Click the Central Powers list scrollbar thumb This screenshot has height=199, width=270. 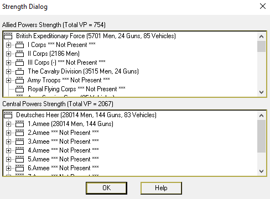261,137
